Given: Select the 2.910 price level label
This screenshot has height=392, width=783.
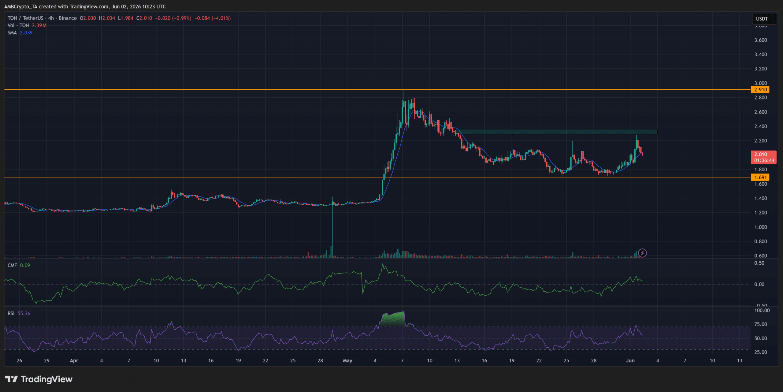Looking at the screenshot, I should pyautogui.click(x=760, y=90).
